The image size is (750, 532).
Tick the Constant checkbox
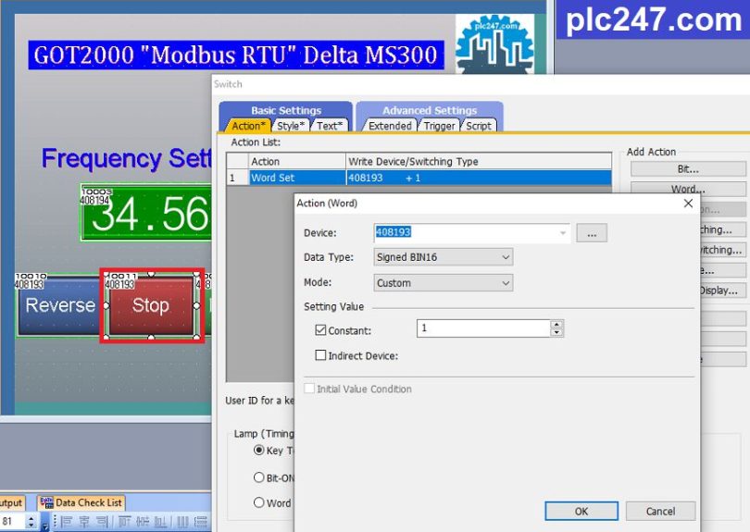click(320, 330)
